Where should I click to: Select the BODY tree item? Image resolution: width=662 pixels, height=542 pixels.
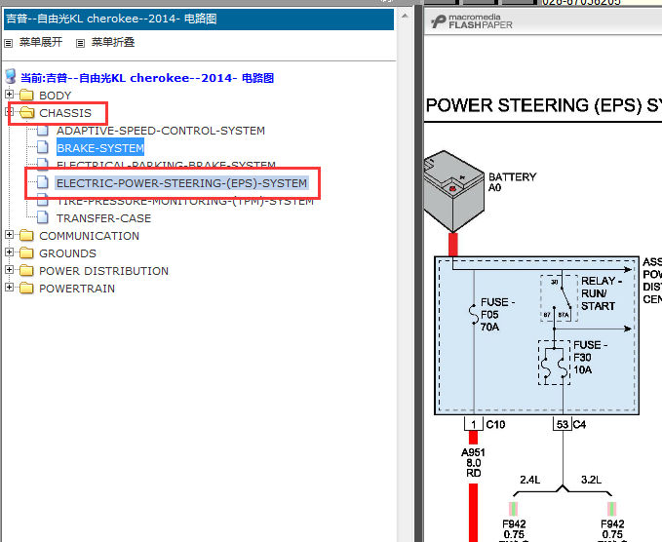[x=56, y=96]
